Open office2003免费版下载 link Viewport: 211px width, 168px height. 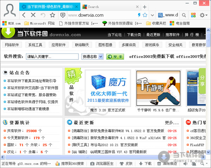pyautogui.click(x=152, y=57)
